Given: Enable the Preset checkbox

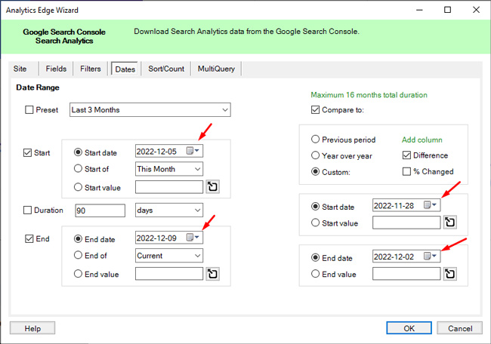Looking at the screenshot, I should (29, 110).
